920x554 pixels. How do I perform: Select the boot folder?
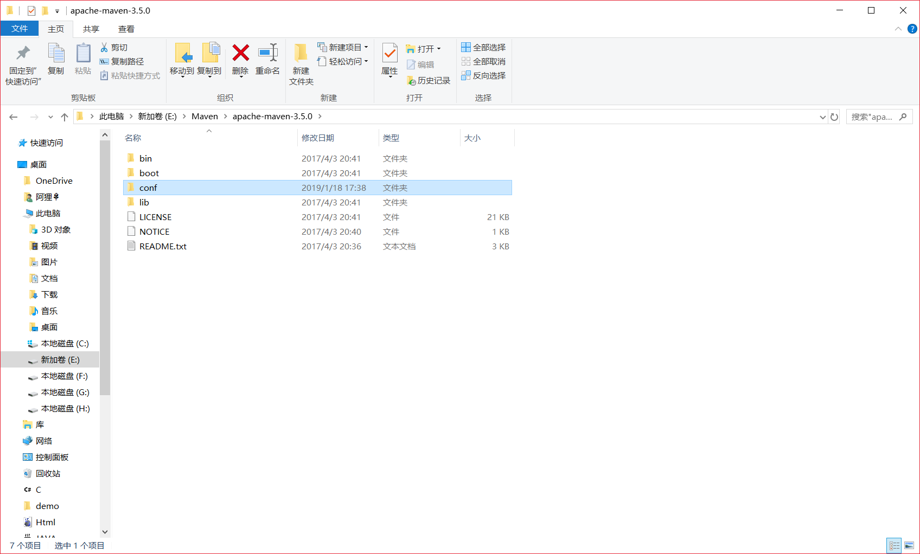tap(317, 173)
